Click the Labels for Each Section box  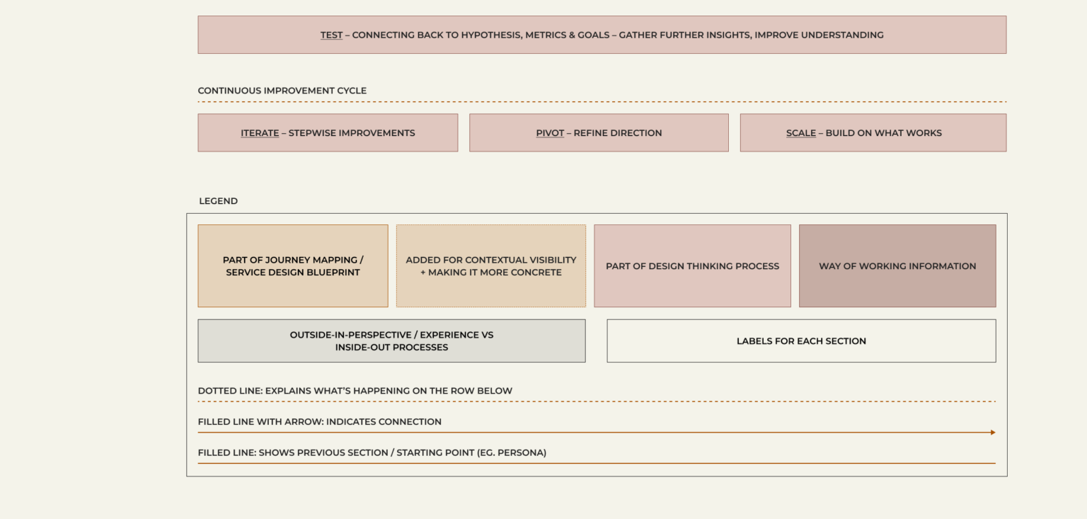tap(801, 341)
